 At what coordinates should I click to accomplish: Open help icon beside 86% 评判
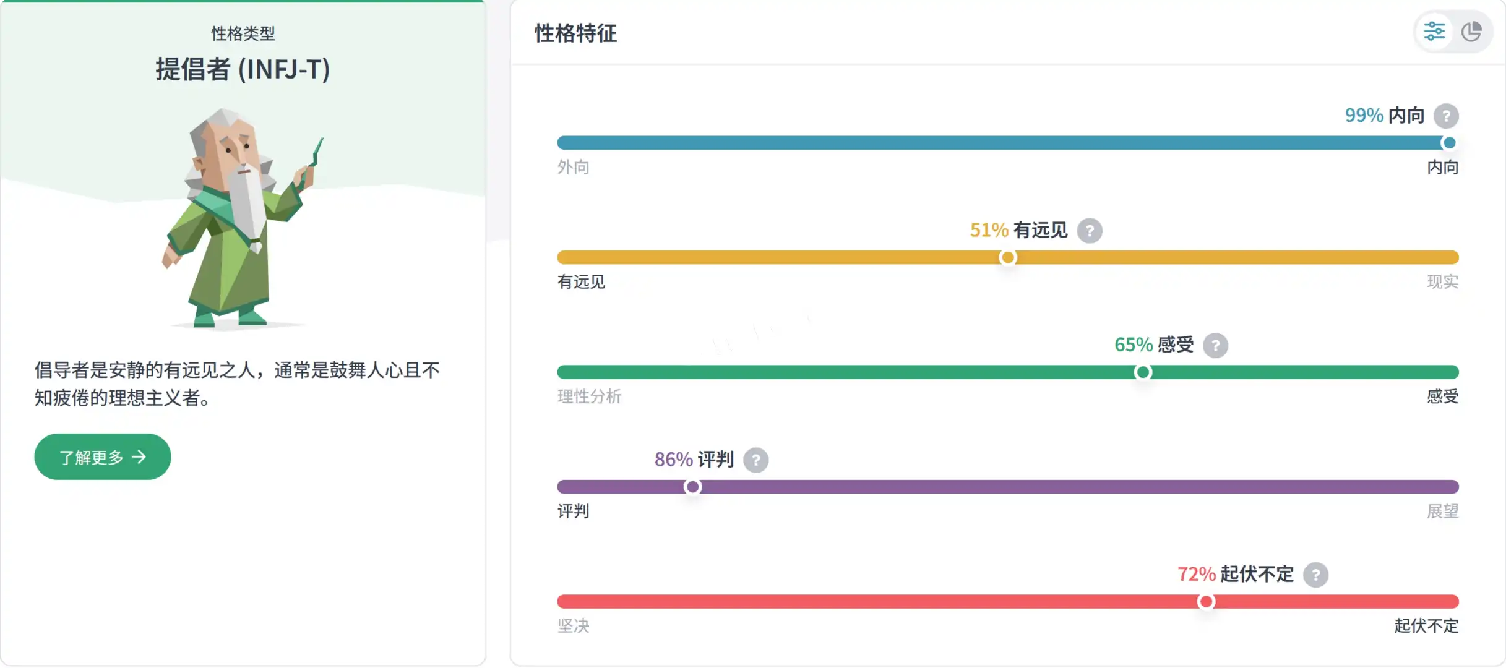click(x=755, y=460)
